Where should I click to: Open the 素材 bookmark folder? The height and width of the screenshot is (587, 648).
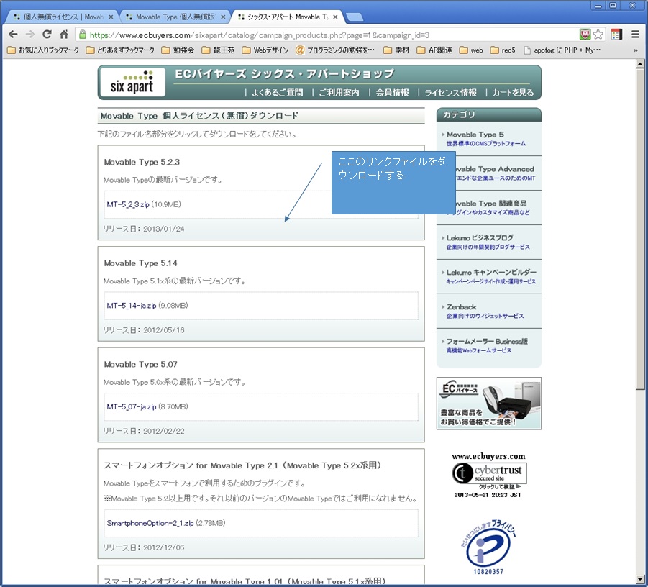pos(396,50)
